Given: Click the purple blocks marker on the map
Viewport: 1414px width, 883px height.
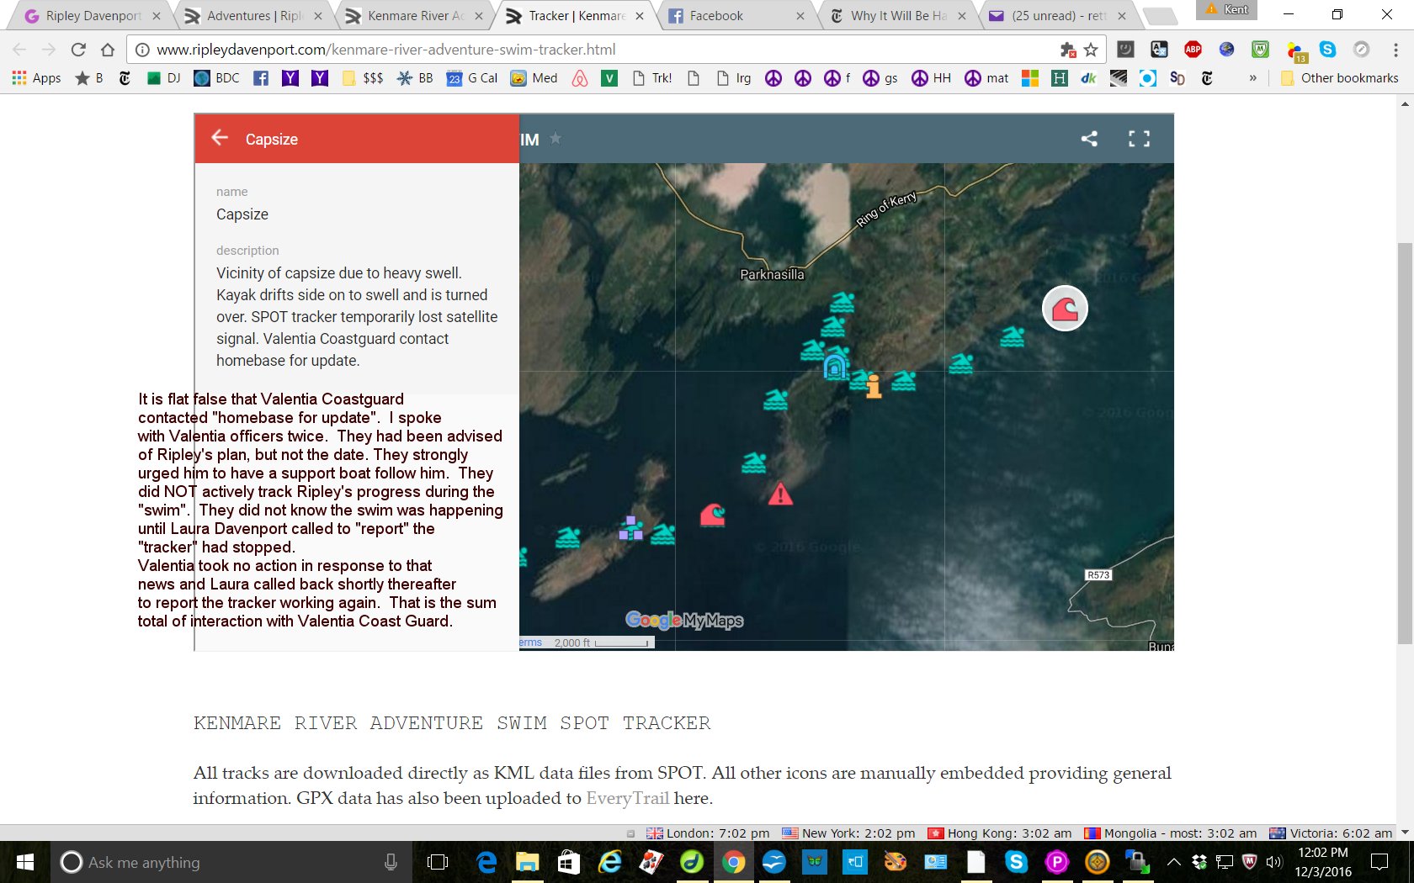Looking at the screenshot, I should coord(630,528).
